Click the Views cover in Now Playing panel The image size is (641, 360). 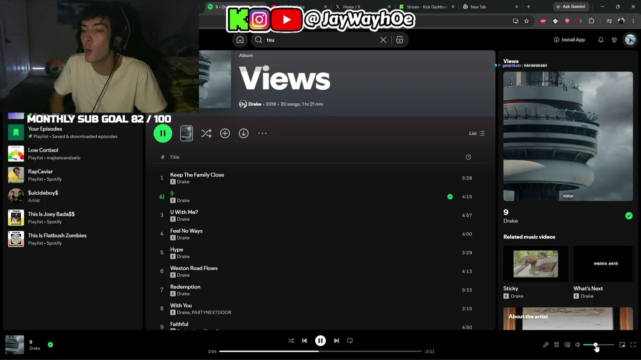tap(568, 136)
